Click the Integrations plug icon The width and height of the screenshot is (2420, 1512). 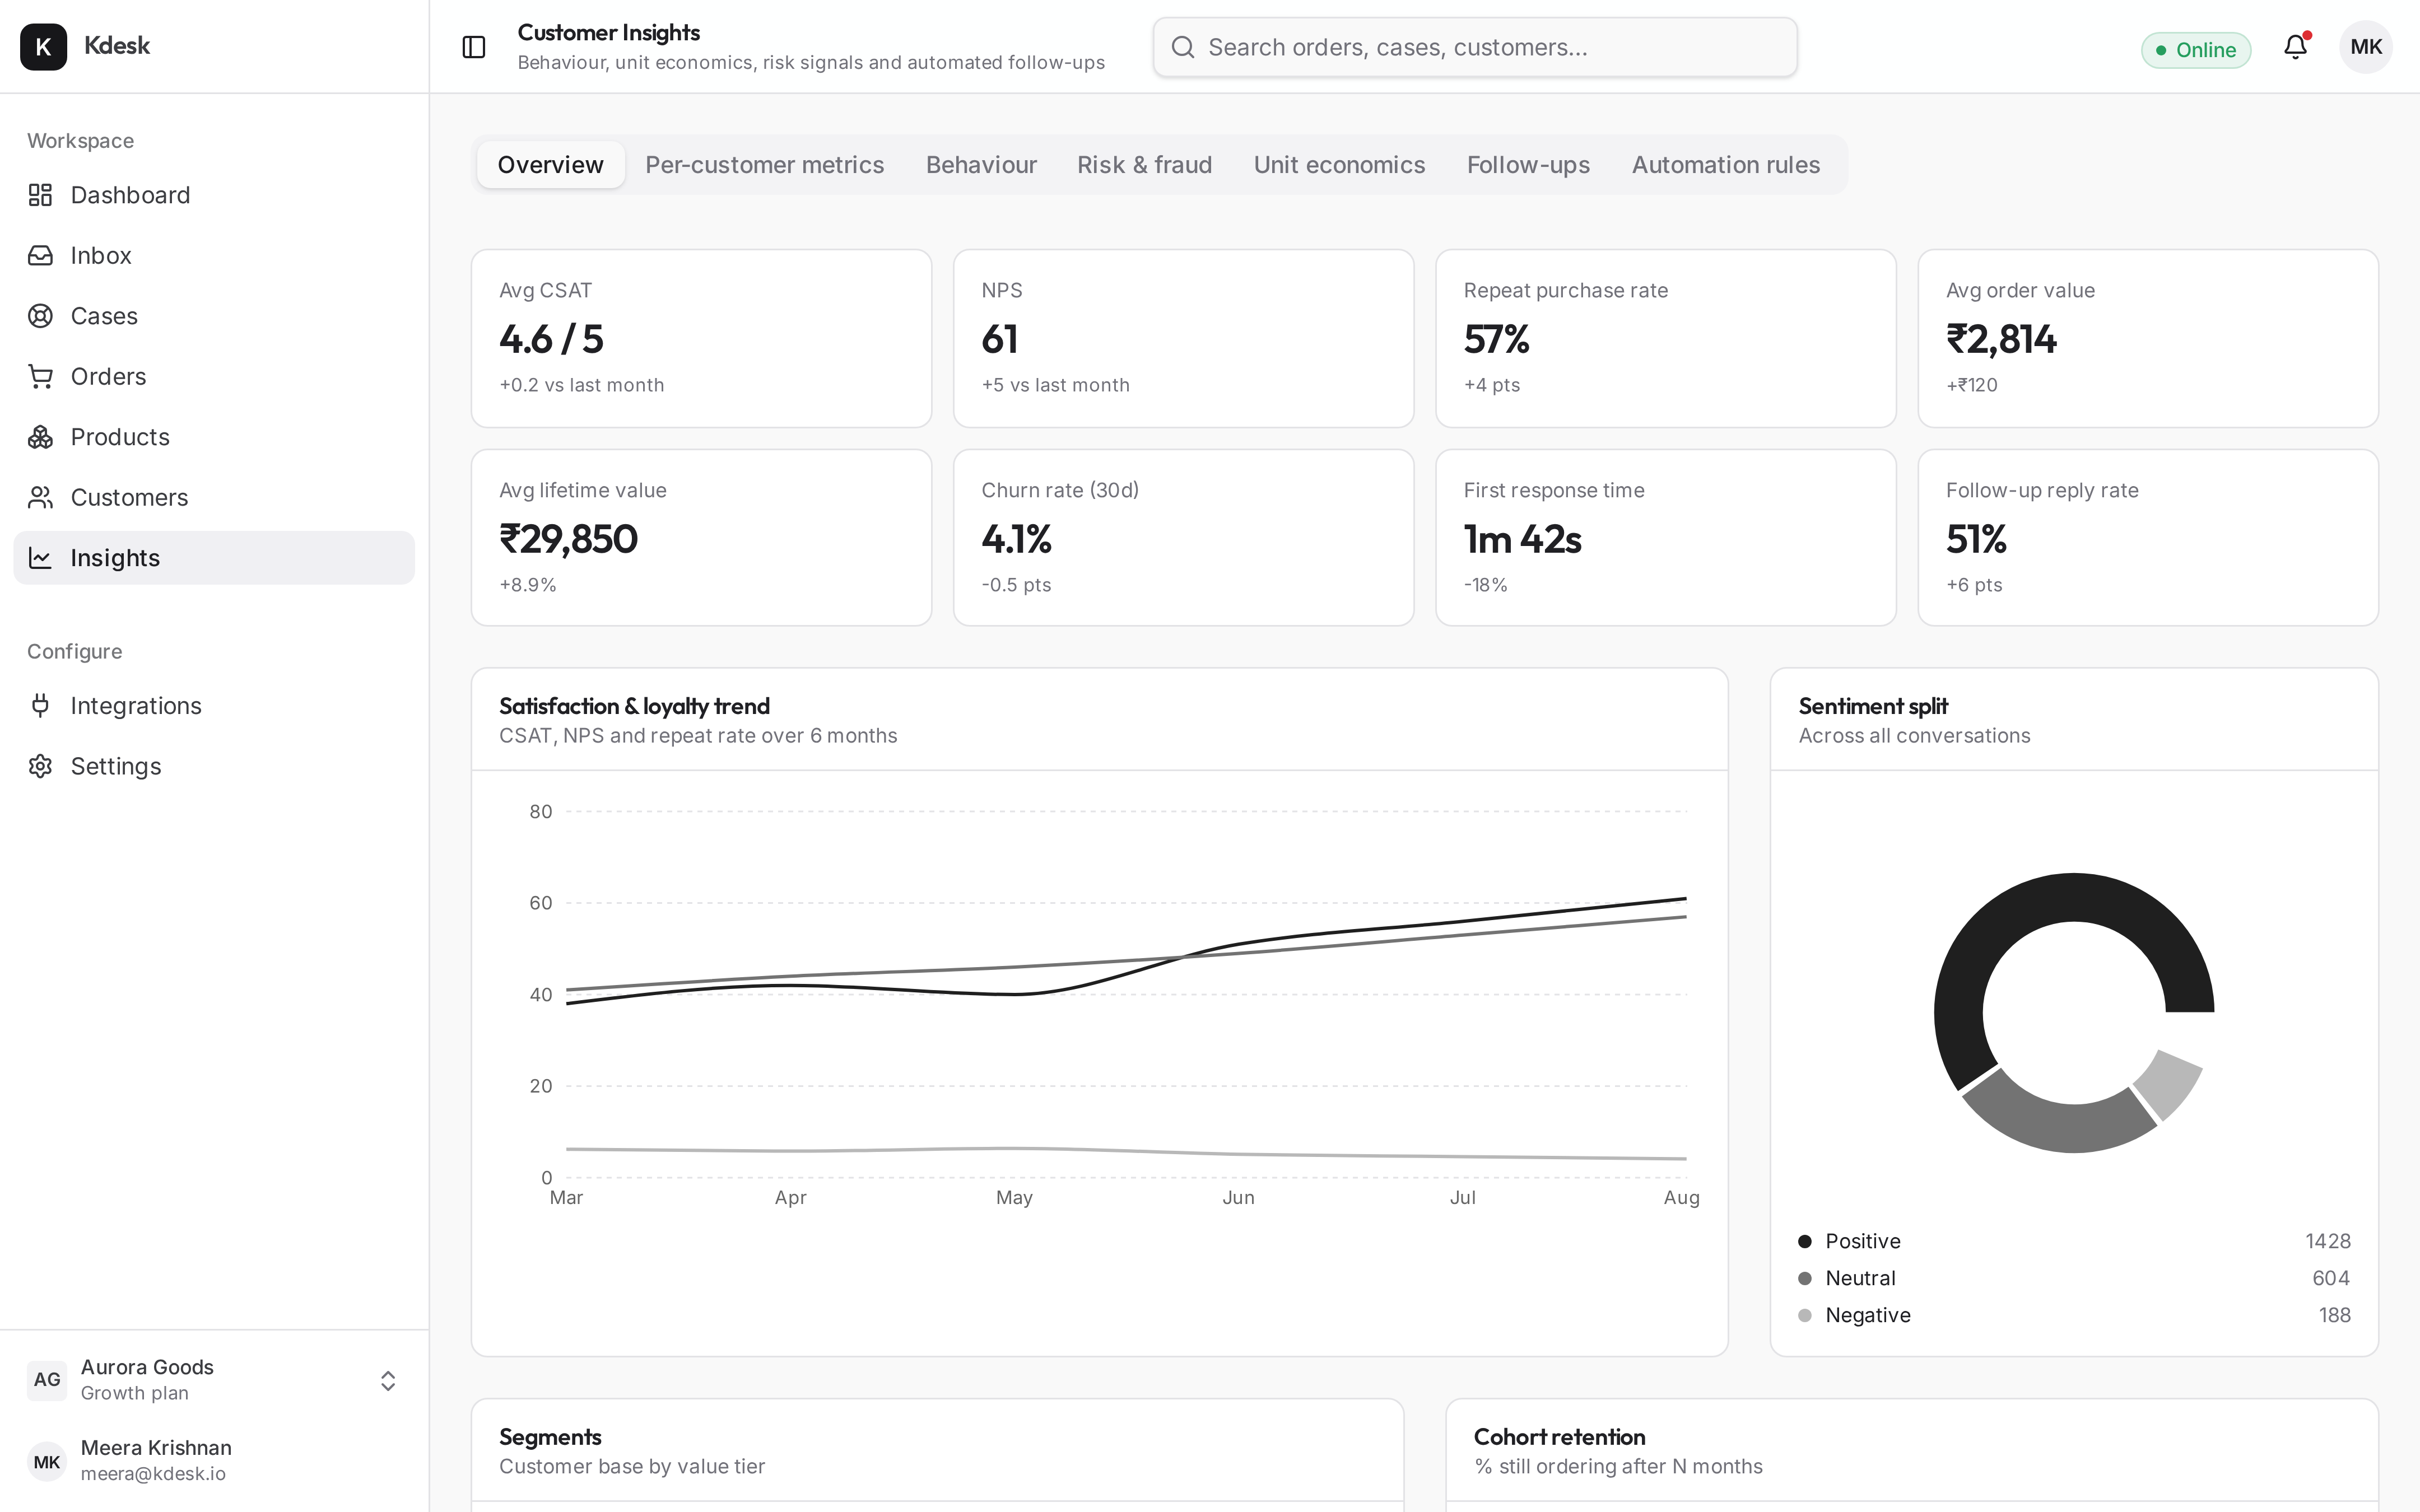[40, 706]
